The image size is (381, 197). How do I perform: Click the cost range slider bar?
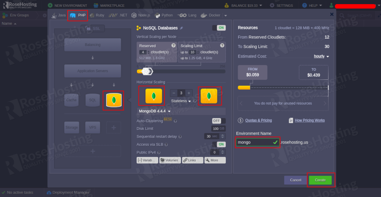[283, 88]
